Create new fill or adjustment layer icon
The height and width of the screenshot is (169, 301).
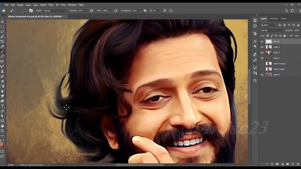282,164
